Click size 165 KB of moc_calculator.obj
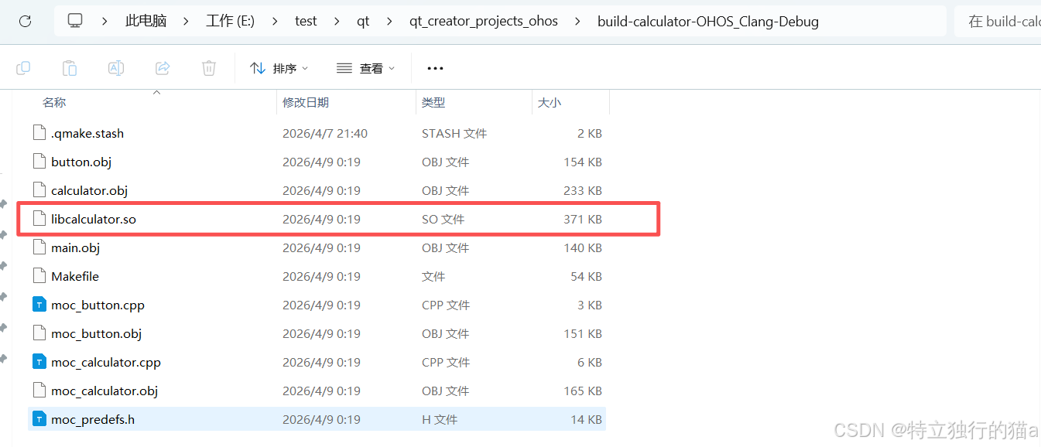The width and height of the screenshot is (1041, 447). click(x=583, y=391)
